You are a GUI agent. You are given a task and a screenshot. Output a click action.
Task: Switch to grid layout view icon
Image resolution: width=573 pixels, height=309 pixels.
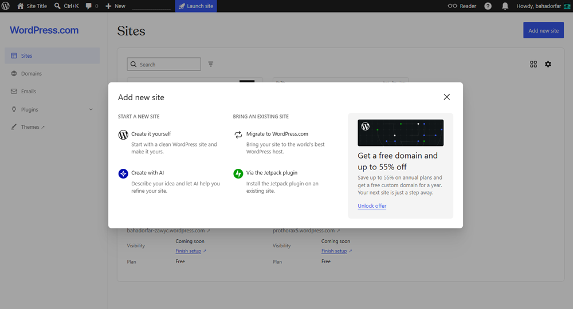pos(533,64)
